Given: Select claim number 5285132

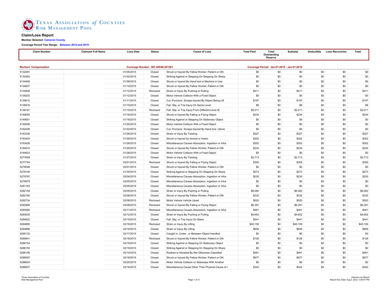Looking at the screenshot, I should (x=25, y=234).
